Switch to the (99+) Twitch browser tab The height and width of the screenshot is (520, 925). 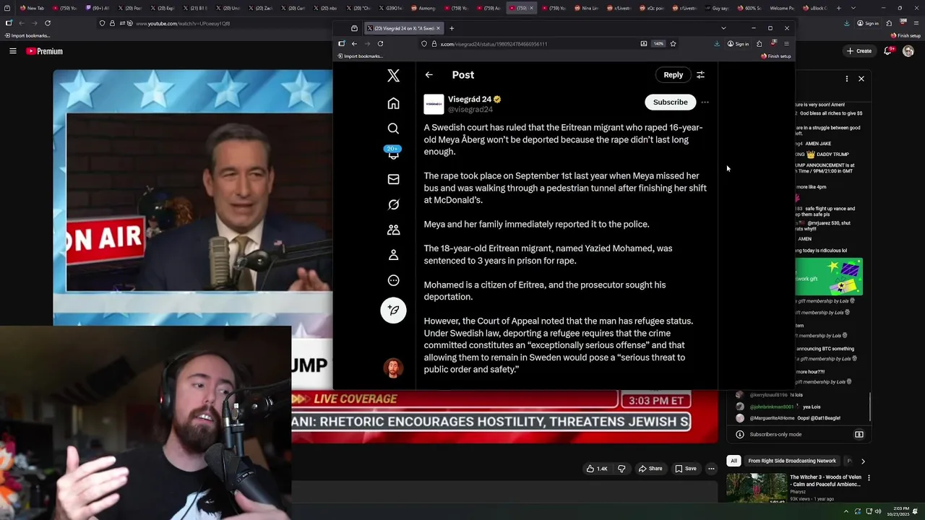tap(96, 8)
